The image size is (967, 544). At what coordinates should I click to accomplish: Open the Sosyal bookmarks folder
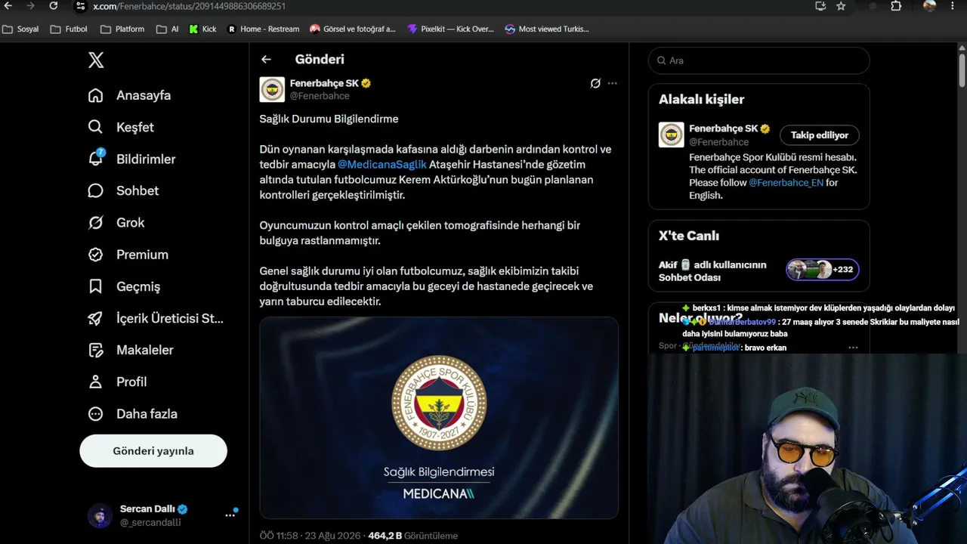[x=20, y=29]
